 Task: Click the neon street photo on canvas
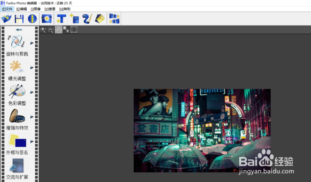202,130
